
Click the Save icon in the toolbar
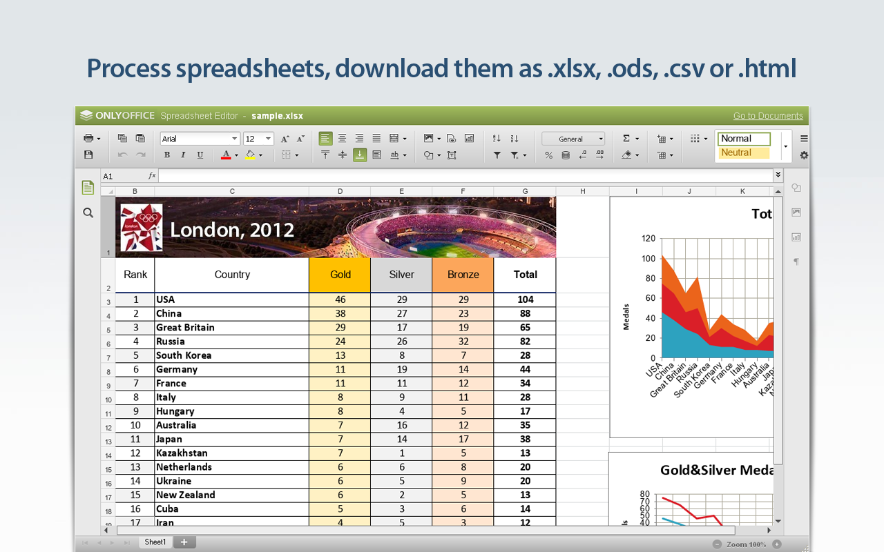(88, 155)
